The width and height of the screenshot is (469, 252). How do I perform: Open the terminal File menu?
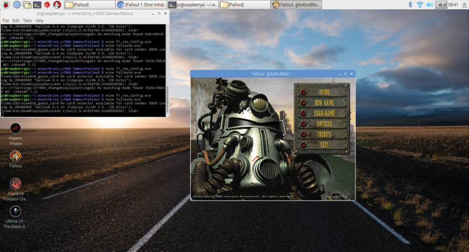[5, 20]
